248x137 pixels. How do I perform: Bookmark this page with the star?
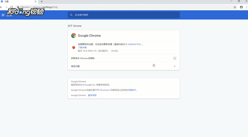235,7
